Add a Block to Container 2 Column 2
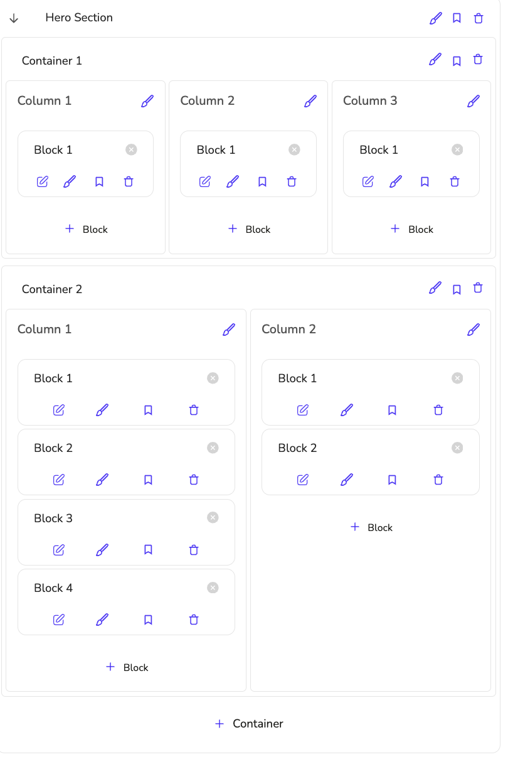The width and height of the screenshot is (508, 757). [371, 527]
